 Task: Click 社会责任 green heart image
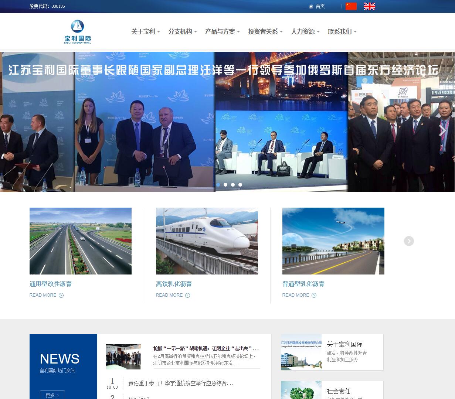(301, 390)
